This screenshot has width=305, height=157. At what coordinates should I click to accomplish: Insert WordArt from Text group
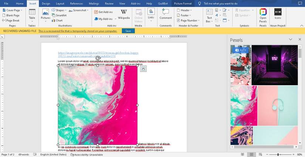click(x=218, y=15)
